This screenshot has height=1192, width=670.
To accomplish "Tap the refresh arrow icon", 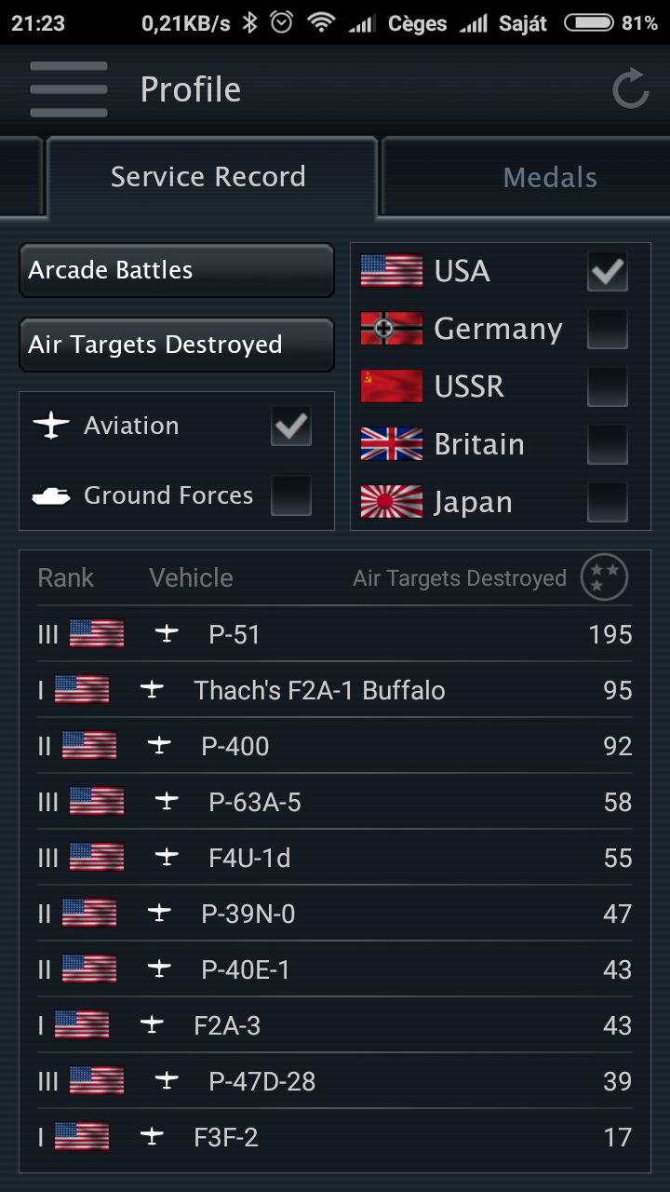I will [630, 90].
